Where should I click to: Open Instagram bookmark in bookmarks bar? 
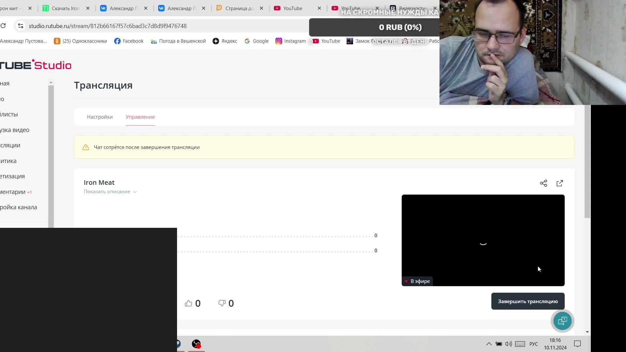click(x=291, y=41)
